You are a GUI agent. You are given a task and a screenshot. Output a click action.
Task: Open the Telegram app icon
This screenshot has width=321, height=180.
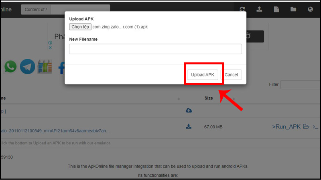point(28,66)
